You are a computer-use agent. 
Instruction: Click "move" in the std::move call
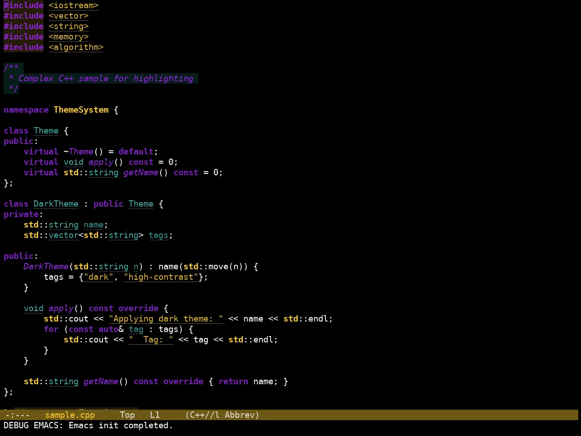(218, 267)
